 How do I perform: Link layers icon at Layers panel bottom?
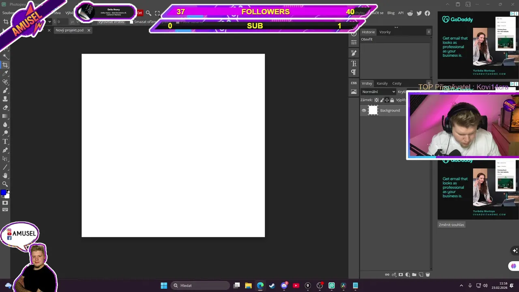tap(387, 275)
